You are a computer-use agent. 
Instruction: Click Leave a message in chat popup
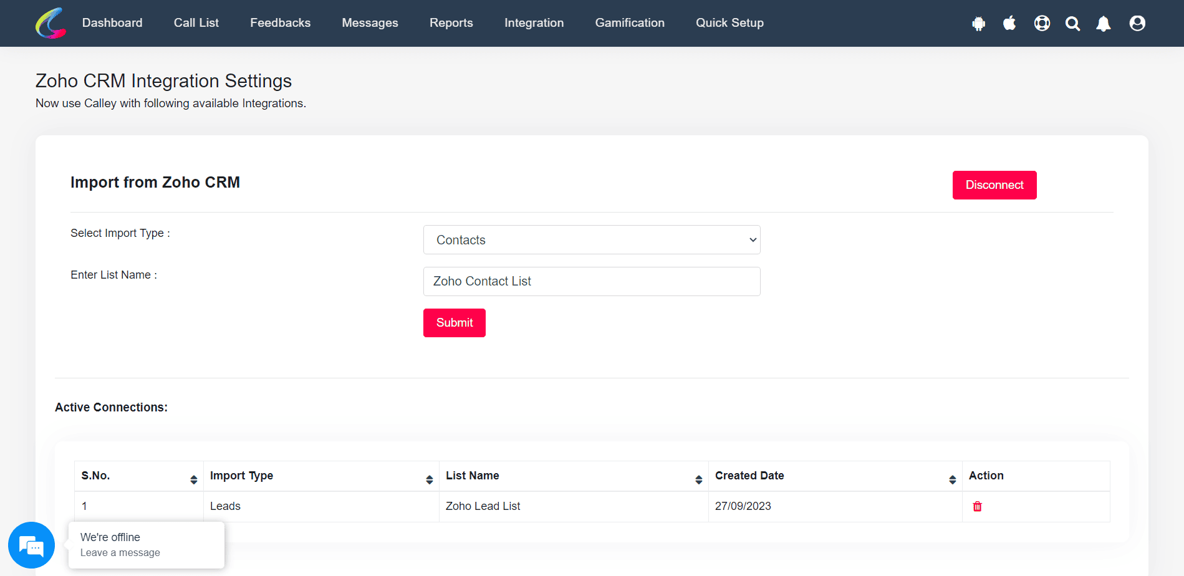(120, 553)
